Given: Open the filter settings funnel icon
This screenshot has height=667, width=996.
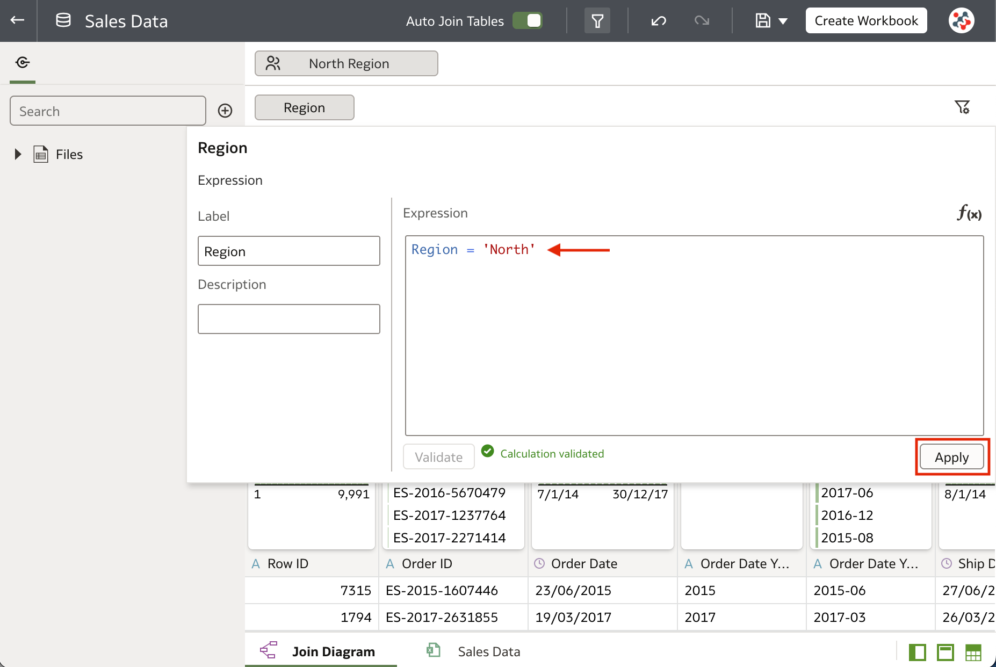Looking at the screenshot, I should (962, 107).
